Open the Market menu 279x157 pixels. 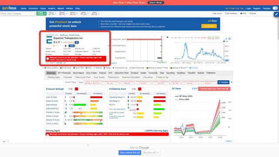[61, 8]
